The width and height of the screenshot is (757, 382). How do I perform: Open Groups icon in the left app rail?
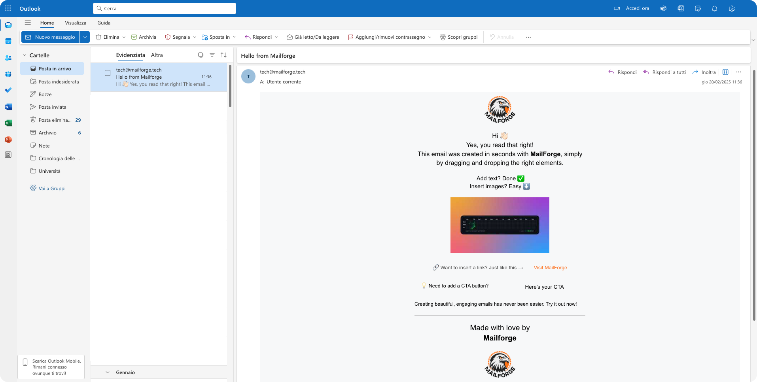point(8,74)
